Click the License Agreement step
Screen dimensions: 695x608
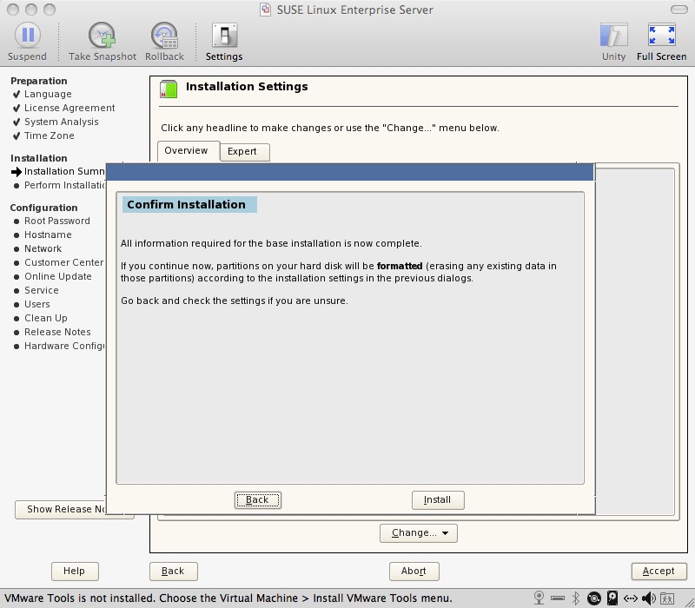[69, 108]
